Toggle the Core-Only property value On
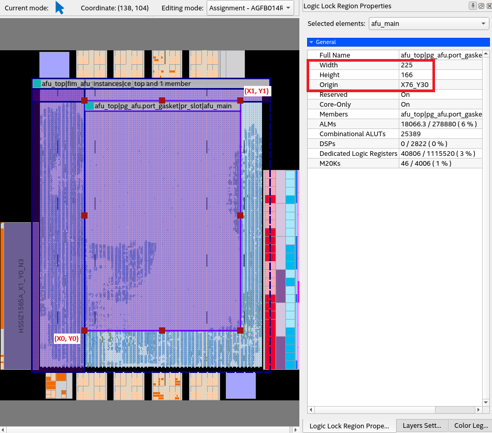Screen dimensions: 492x433 [405, 105]
